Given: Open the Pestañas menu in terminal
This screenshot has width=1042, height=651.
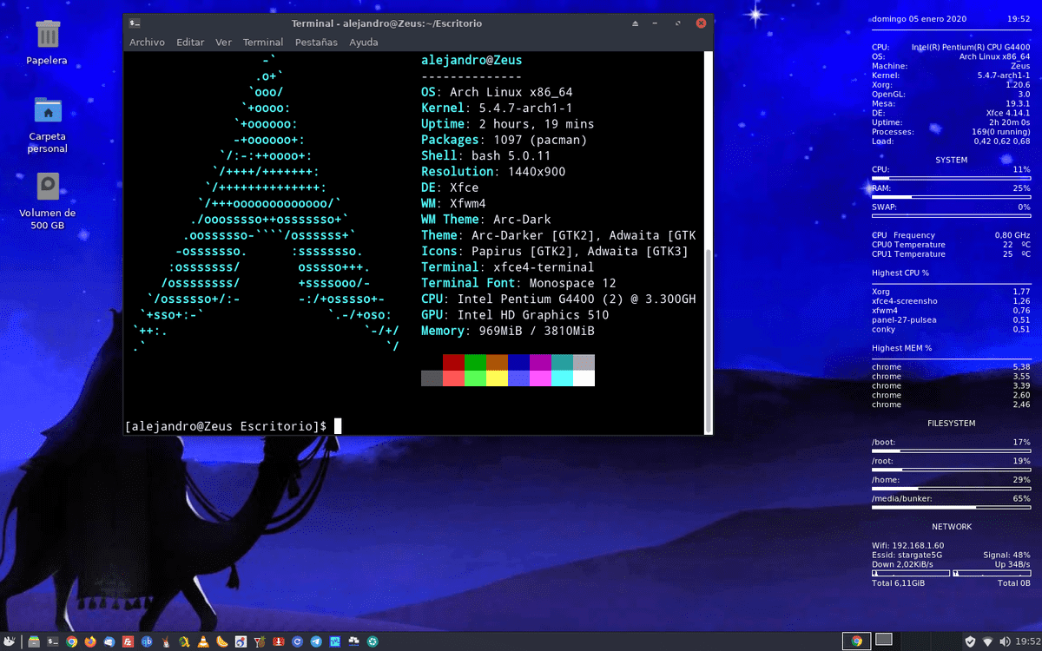Looking at the screenshot, I should click(x=316, y=42).
